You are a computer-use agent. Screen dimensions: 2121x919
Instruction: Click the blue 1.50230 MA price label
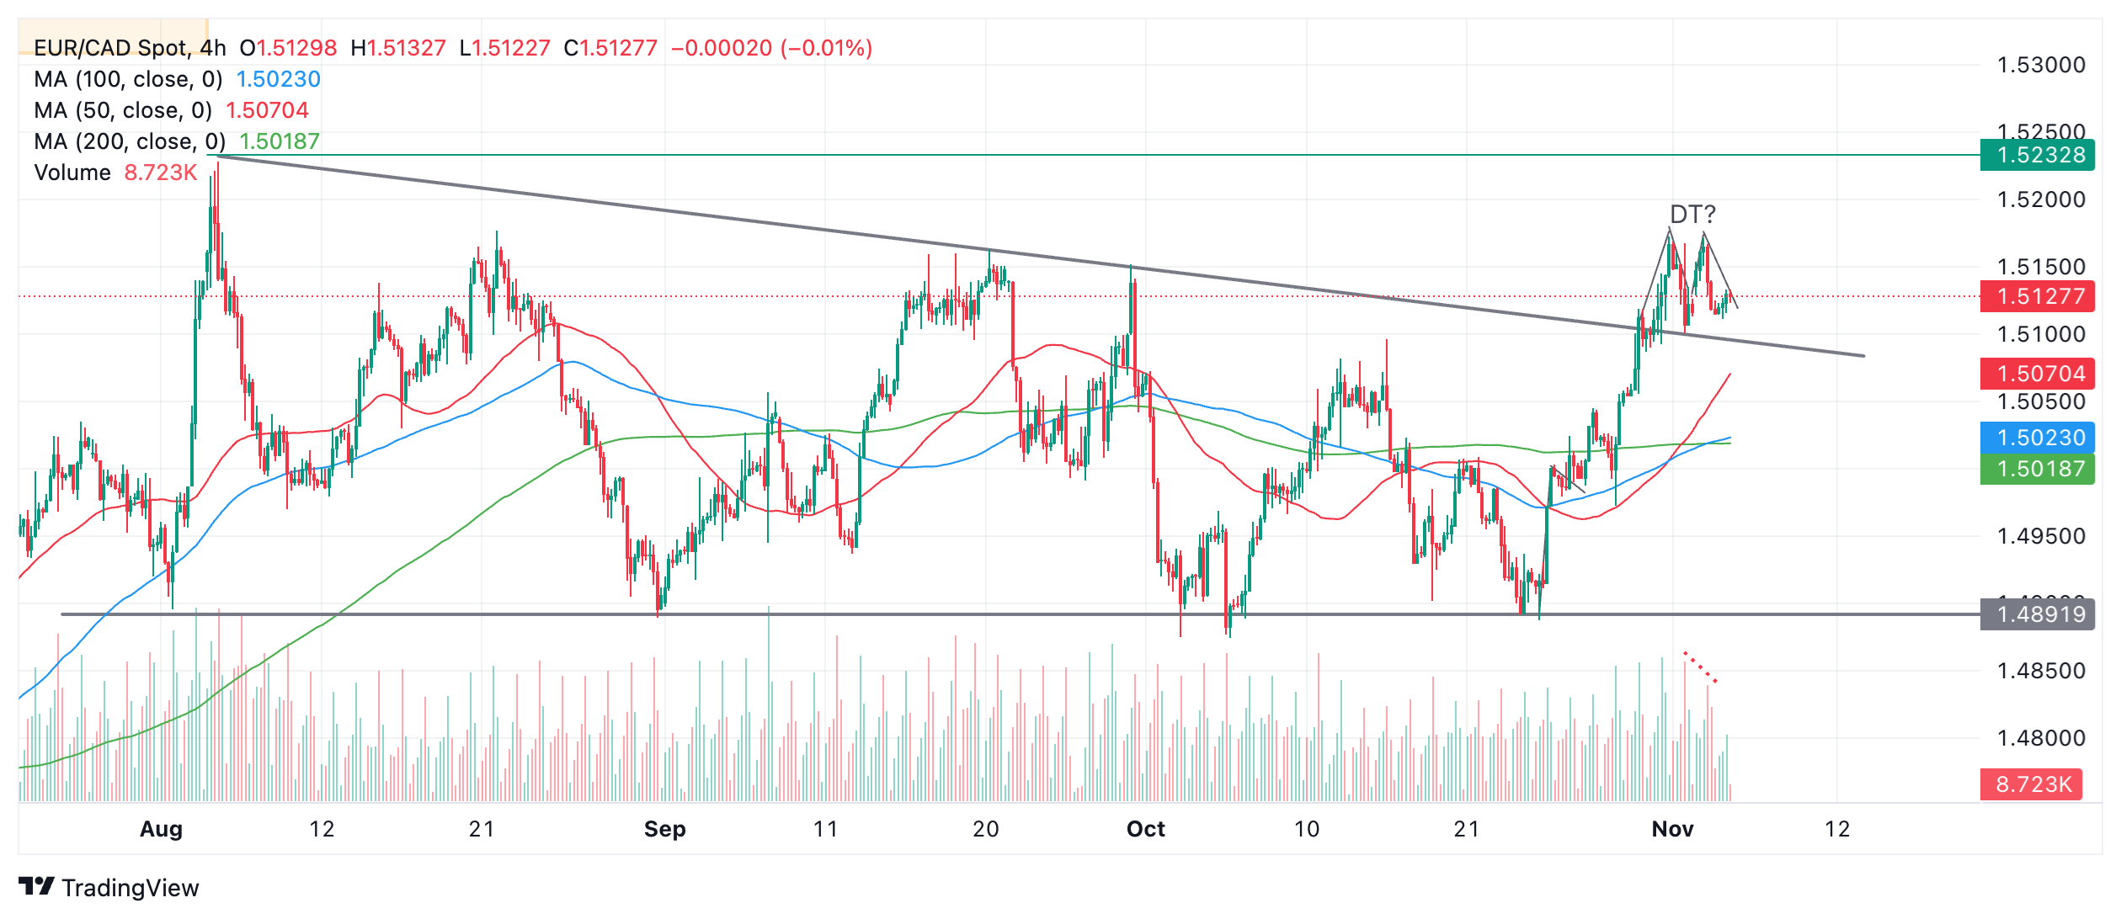(2037, 438)
